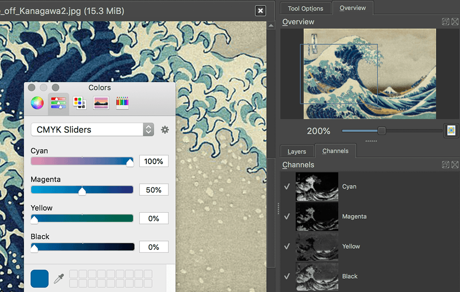Switch to the Tool Options tab

305,8
